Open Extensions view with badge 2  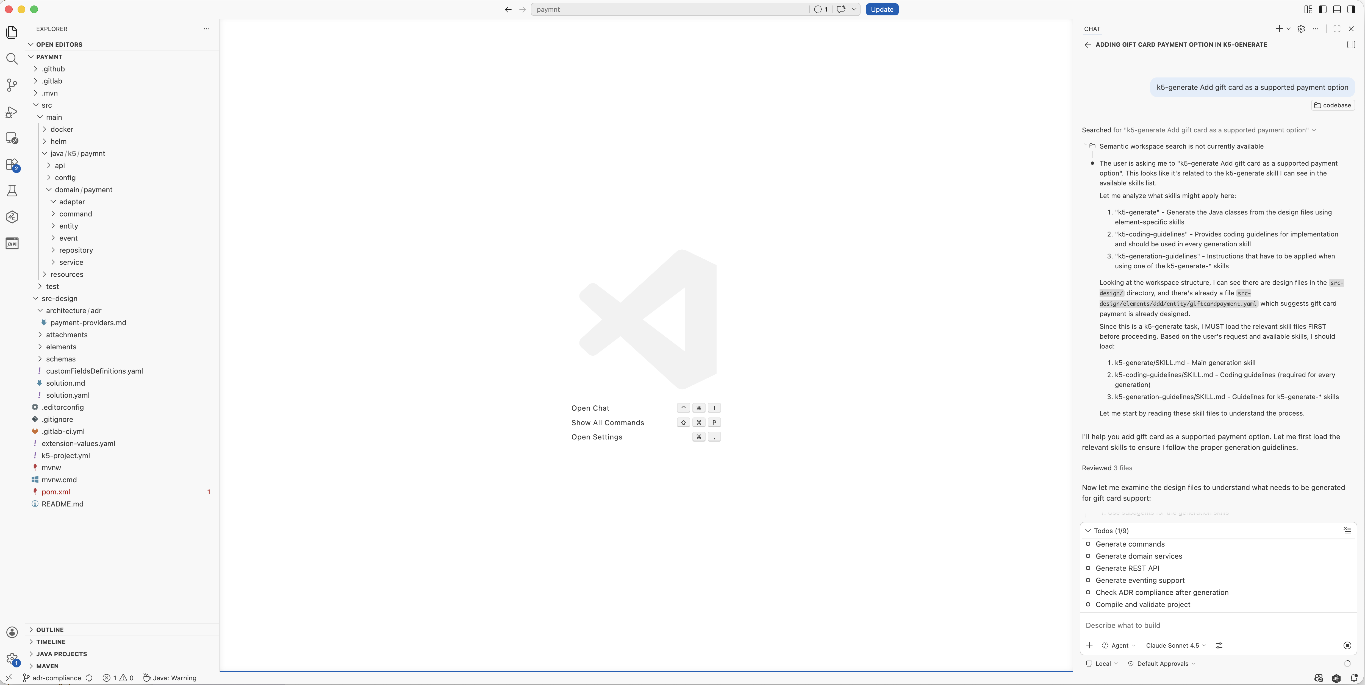point(12,165)
